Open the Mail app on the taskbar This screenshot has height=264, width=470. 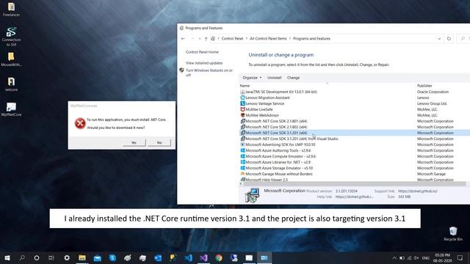(98, 257)
